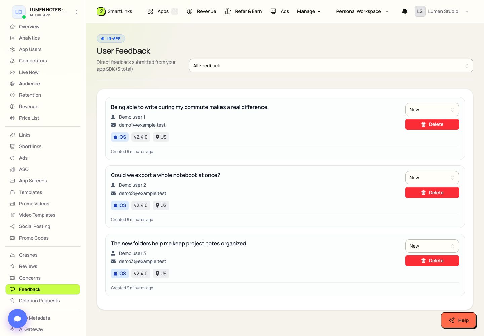Click the Retention clock icon
The height and width of the screenshot is (336, 484).
tap(12, 95)
